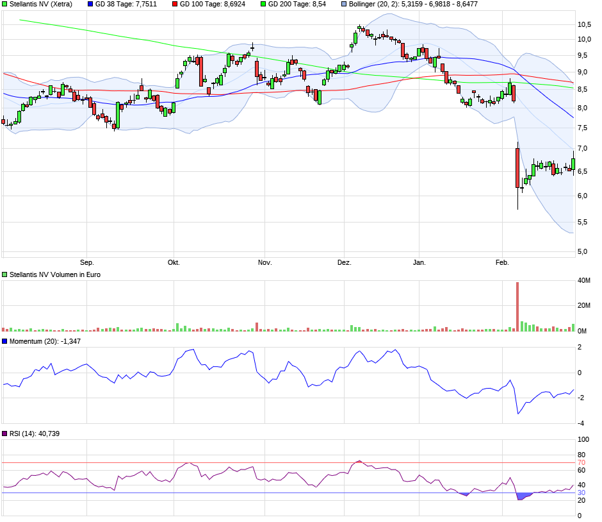
Task: Click the Okt. month label on the time axis
Action: pyautogui.click(x=174, y=262)
